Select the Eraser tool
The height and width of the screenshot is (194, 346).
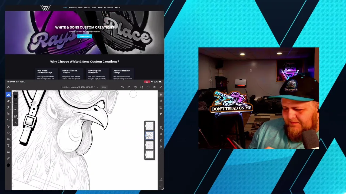point(8,101)
